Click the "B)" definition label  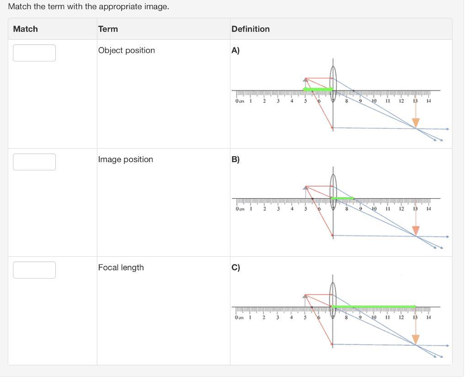pos(235,159)
